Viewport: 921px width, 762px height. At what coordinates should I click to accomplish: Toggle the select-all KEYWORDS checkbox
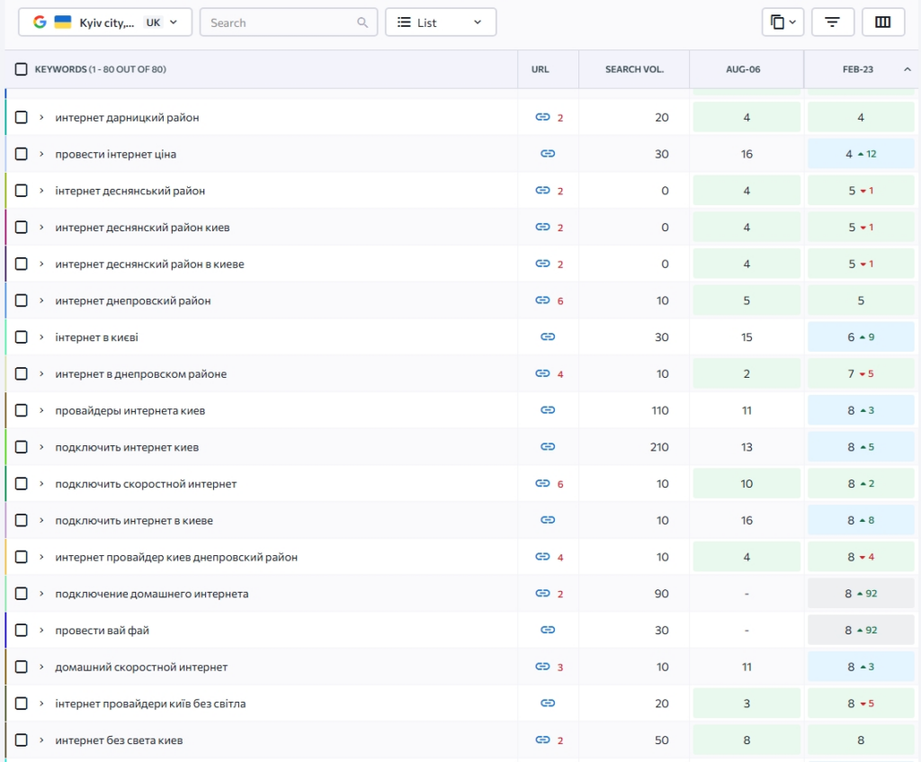tap(22, 69)
